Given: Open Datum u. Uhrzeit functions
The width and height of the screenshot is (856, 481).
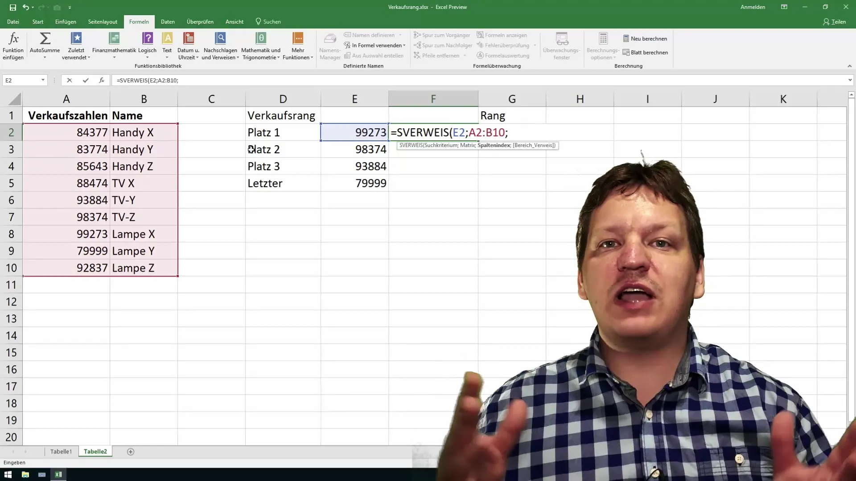Looking at the screenshot, I should 188,45.
